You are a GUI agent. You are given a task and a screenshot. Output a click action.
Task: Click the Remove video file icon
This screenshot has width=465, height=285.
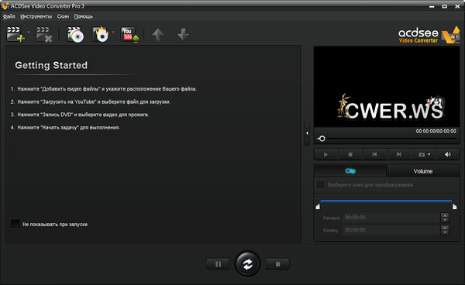[x=44, y=34]
